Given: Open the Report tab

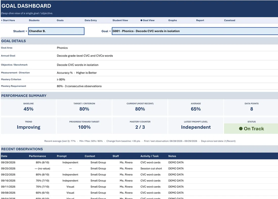Looking at the screenshot, I should (200, 20).
